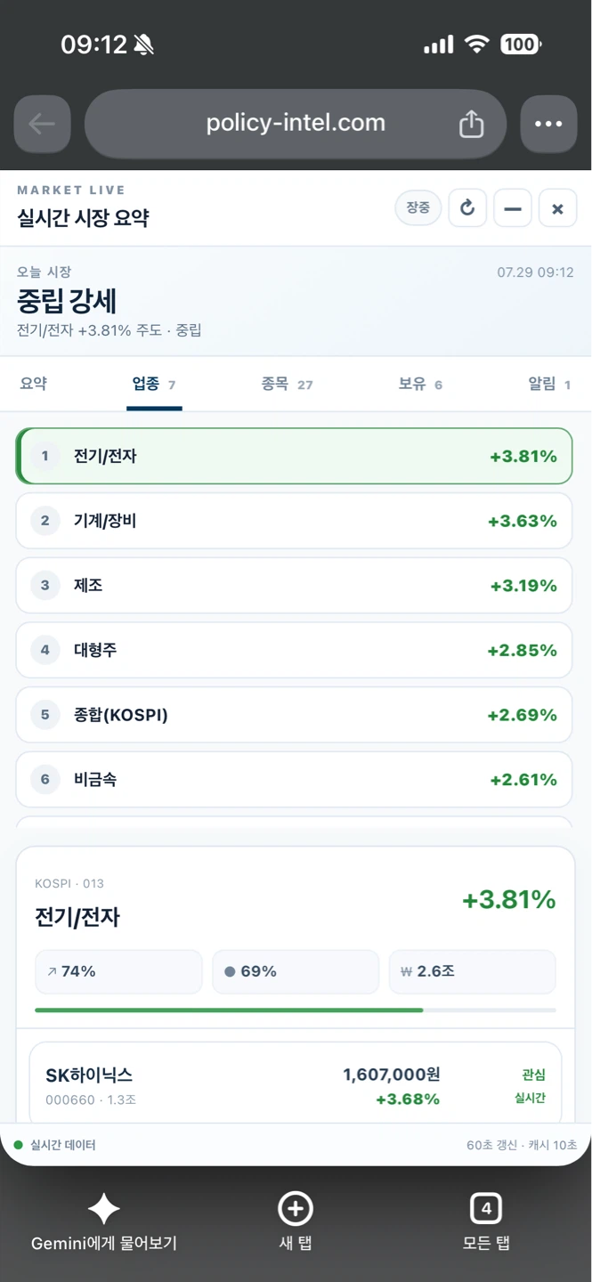Tap the browser back arrow button
Viewport: 592px width, 1282px height.
tap(42, 124)
